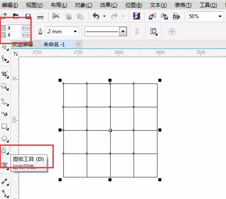Open the 对象(C) menu
Image resolution: width=226 pixels, height=199 pixels.
(83, 5)
